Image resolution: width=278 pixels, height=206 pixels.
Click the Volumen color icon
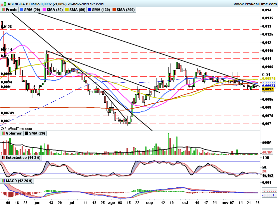click(x=3, y=133)
